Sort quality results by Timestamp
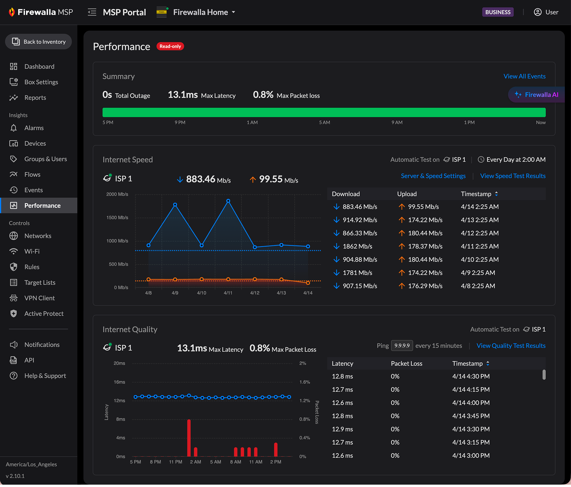 (x=487, y=364)
